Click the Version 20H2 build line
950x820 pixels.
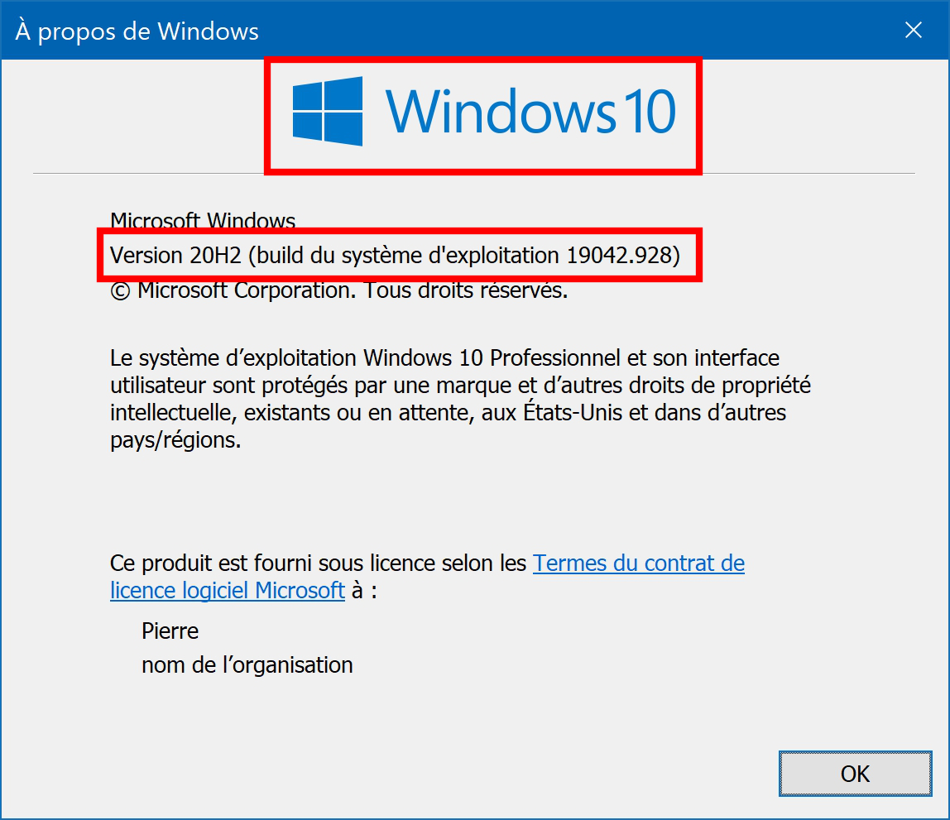395,255
